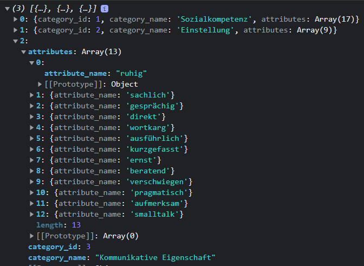Collapse the root array of 3 objects
The width and height of the screenshot is (364, 266).
click(7, 9)
